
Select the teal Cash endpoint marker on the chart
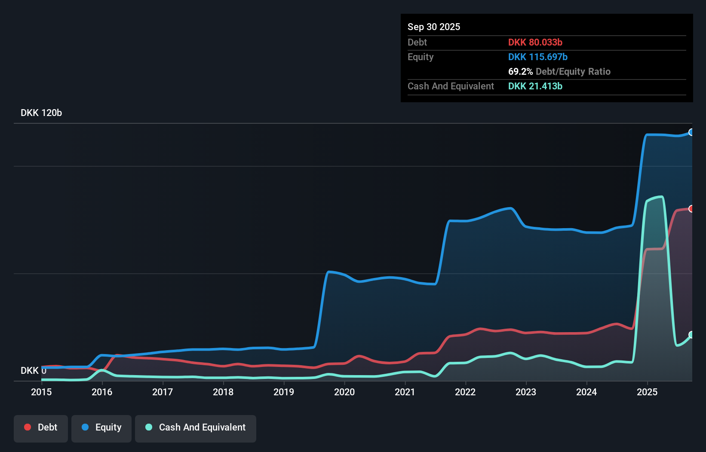pyautogui.click(x=691, y=335)
